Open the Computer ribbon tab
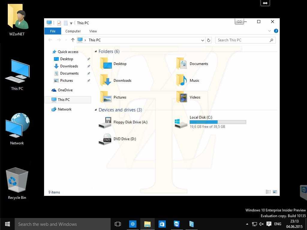The image size is (307, 230). pyautogui.click(x=73, y=31)
